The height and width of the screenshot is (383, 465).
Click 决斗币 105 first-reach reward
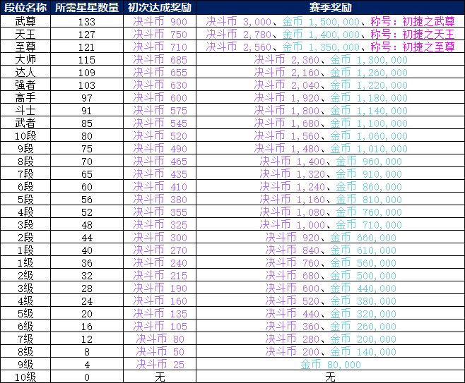click(x=160, y=326)
